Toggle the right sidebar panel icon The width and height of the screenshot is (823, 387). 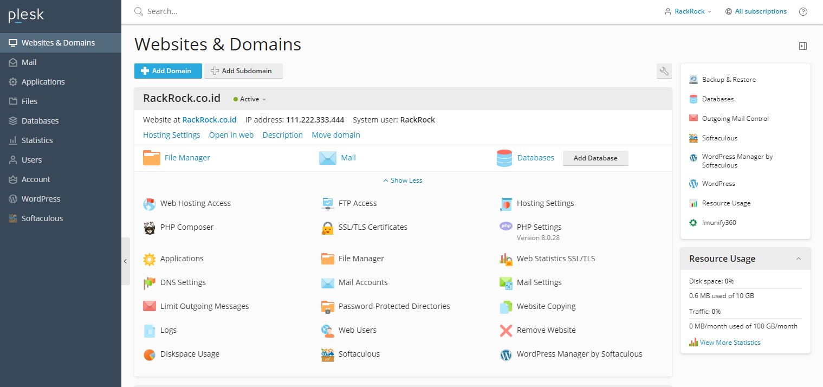[x=803, y=47]
